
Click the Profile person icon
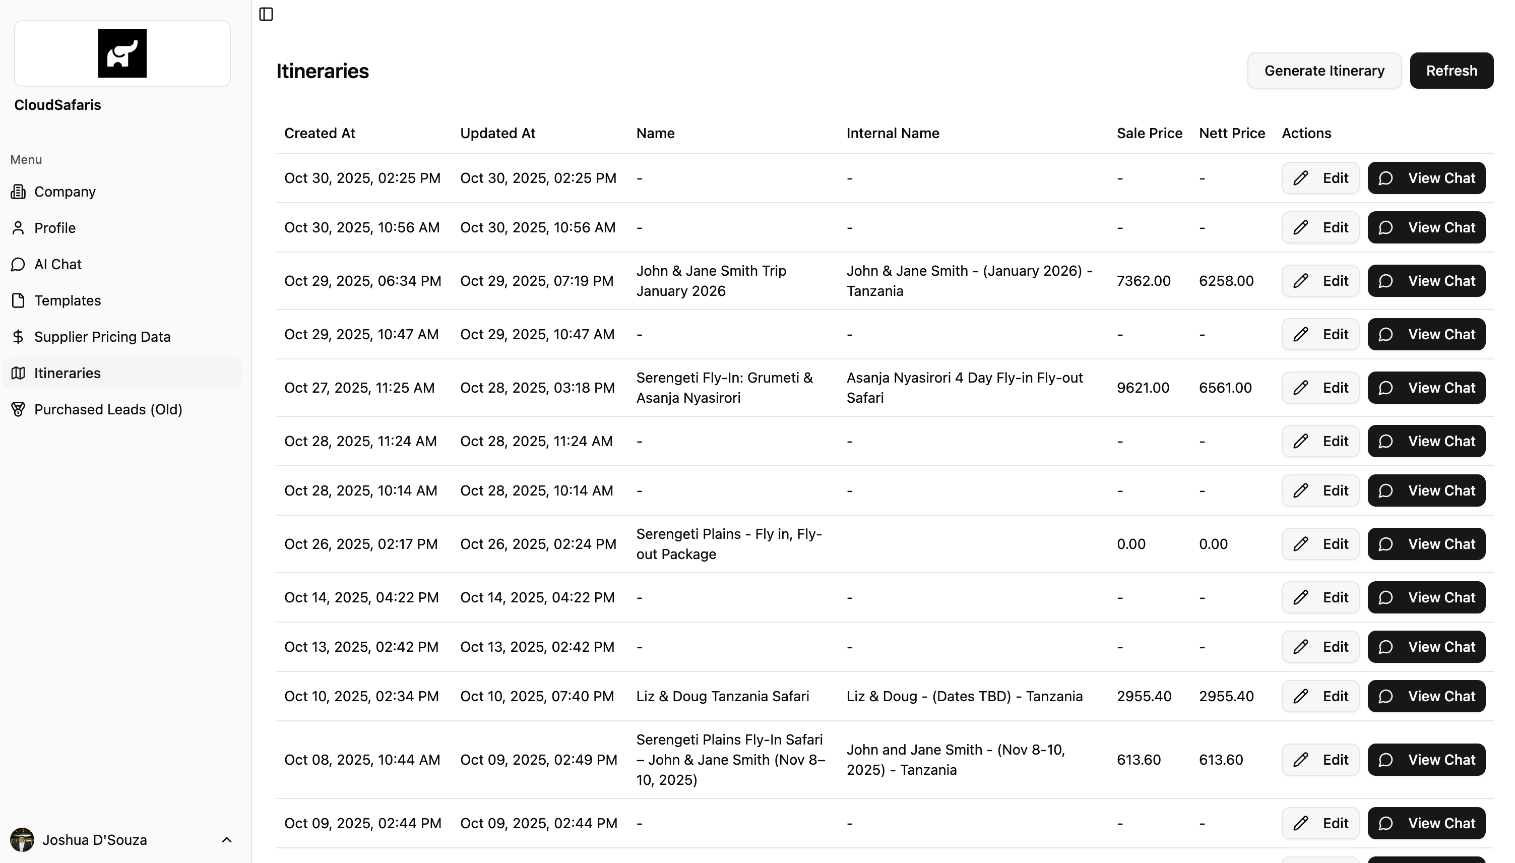pyautogui.click(x=18, y=228)
